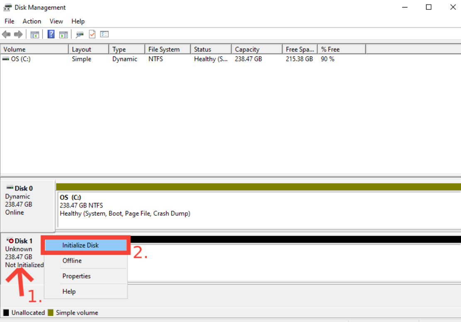Click the blue Help question mark icon
The width and height of the screenshot is (461, 322).
(51, 34)
